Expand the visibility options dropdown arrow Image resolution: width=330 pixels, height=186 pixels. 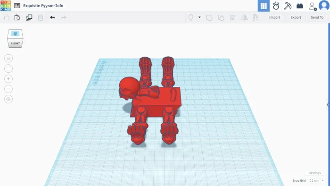(199, 17)
